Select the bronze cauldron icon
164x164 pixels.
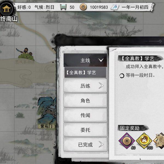coord(63,7)
